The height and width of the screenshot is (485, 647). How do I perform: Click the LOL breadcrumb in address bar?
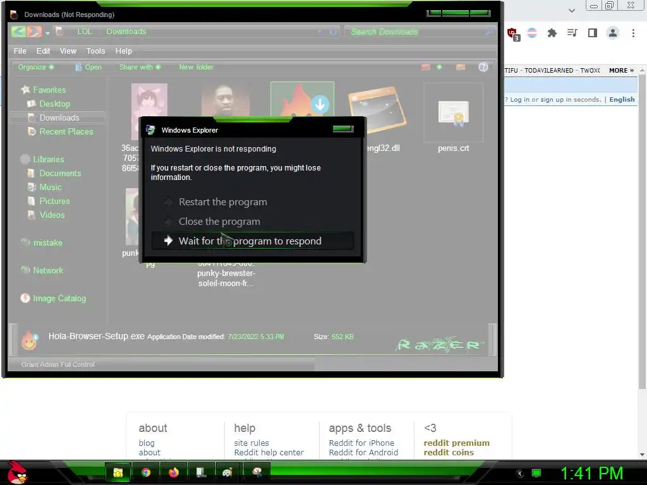coord(85,32)
